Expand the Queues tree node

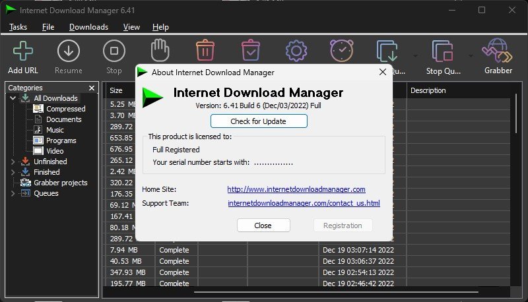click(x=13, y=193)
